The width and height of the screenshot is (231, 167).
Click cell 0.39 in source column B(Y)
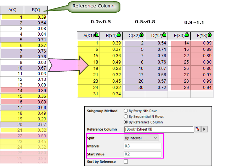tap(36, 17)
